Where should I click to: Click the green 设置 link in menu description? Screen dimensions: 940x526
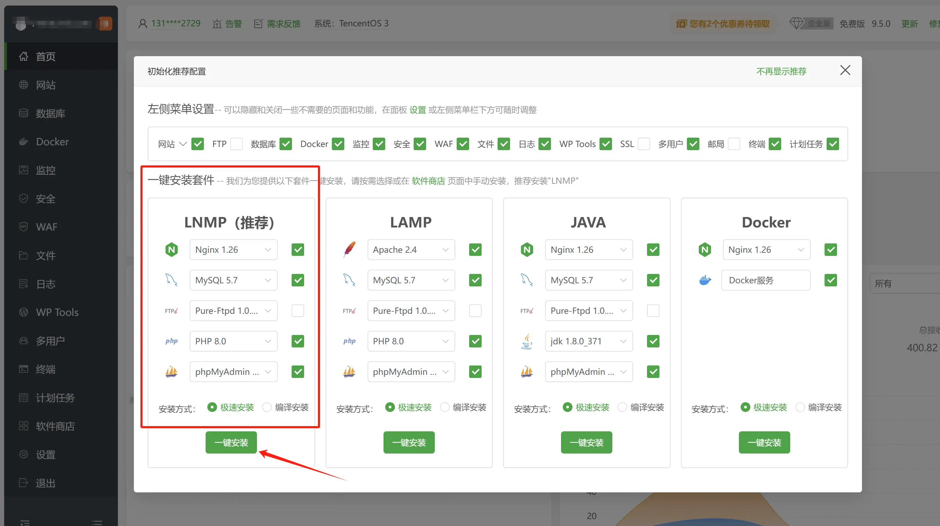pos(417,110)
